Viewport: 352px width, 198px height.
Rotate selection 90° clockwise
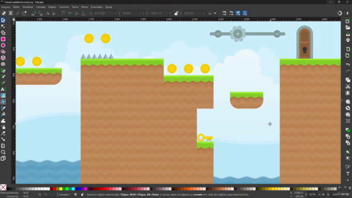click(41, 13)
